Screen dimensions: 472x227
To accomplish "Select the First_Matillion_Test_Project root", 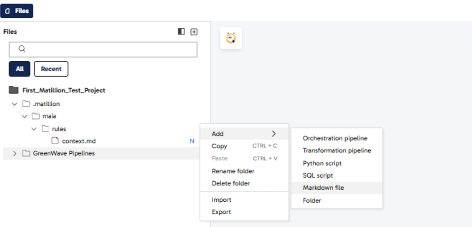I will (x=64, y=90).
